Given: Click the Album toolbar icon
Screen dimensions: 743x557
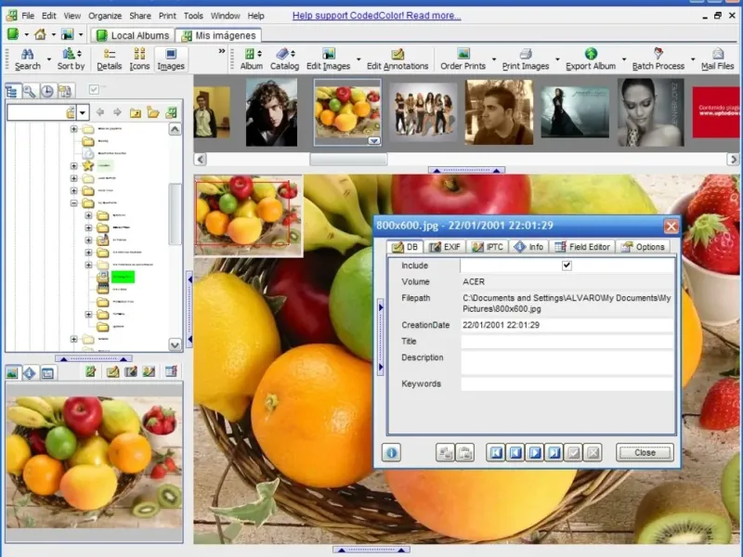Looking at the screenshot, I should [x=251, y=59].
